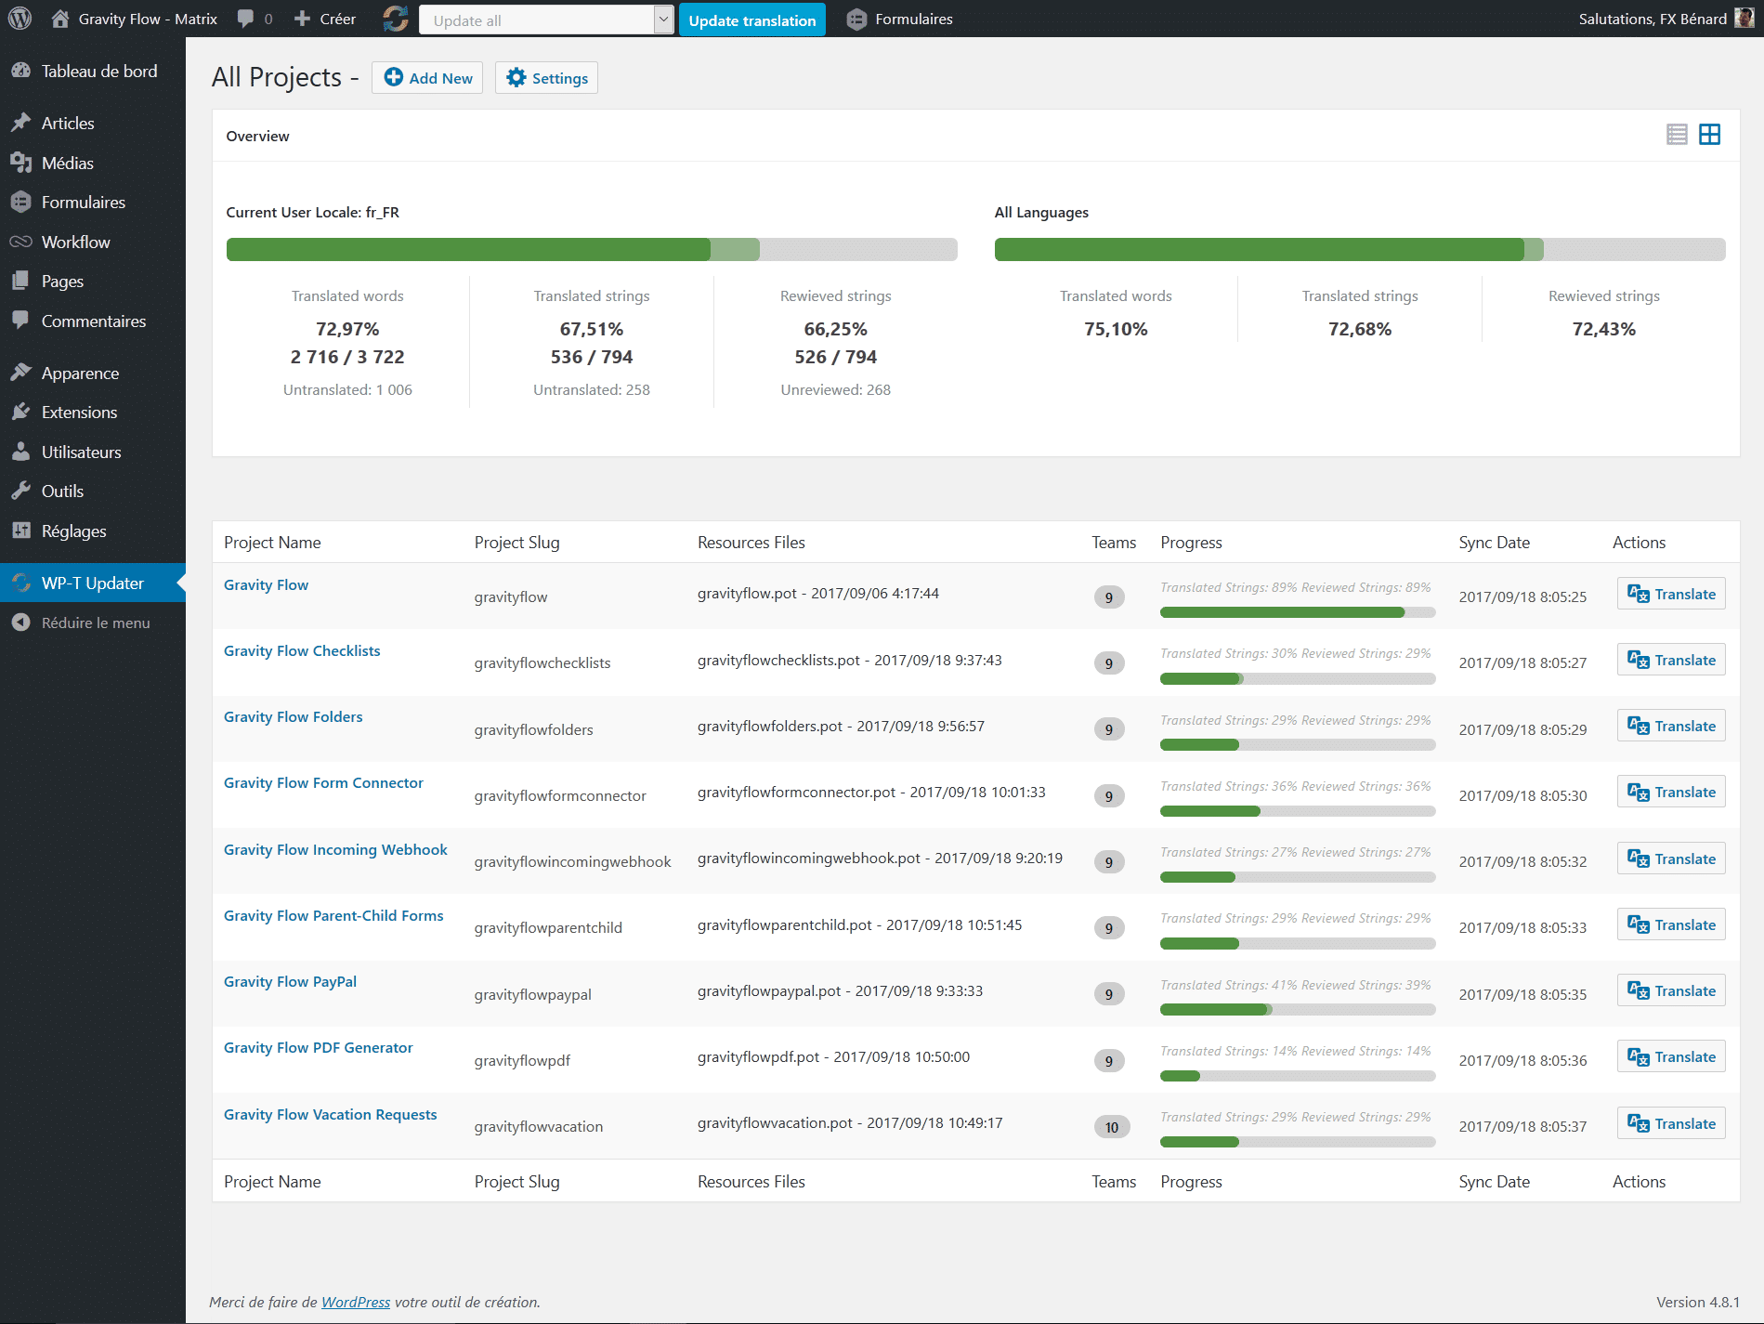Click the Apparence brush icon
This screenshot has width=1764, height=1324.
tap(20, 373)
